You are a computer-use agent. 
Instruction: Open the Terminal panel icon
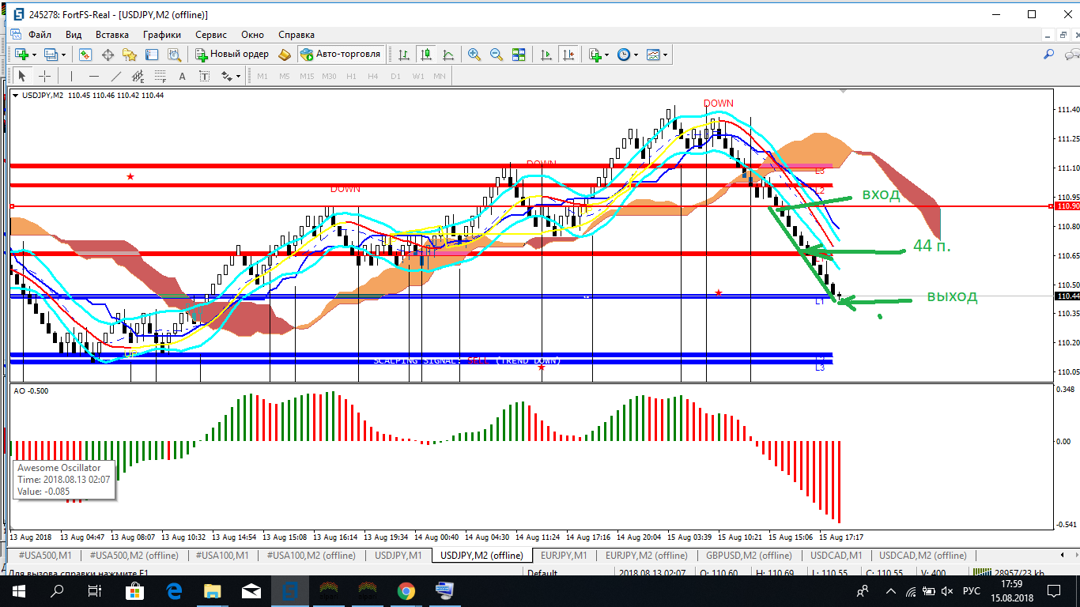[152, 55]
